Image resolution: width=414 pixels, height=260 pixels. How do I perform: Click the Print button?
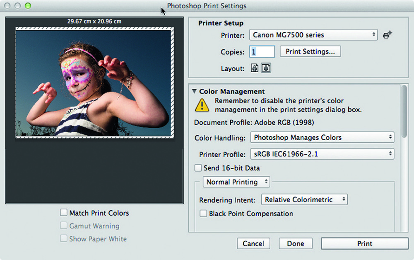pos(365,243)
